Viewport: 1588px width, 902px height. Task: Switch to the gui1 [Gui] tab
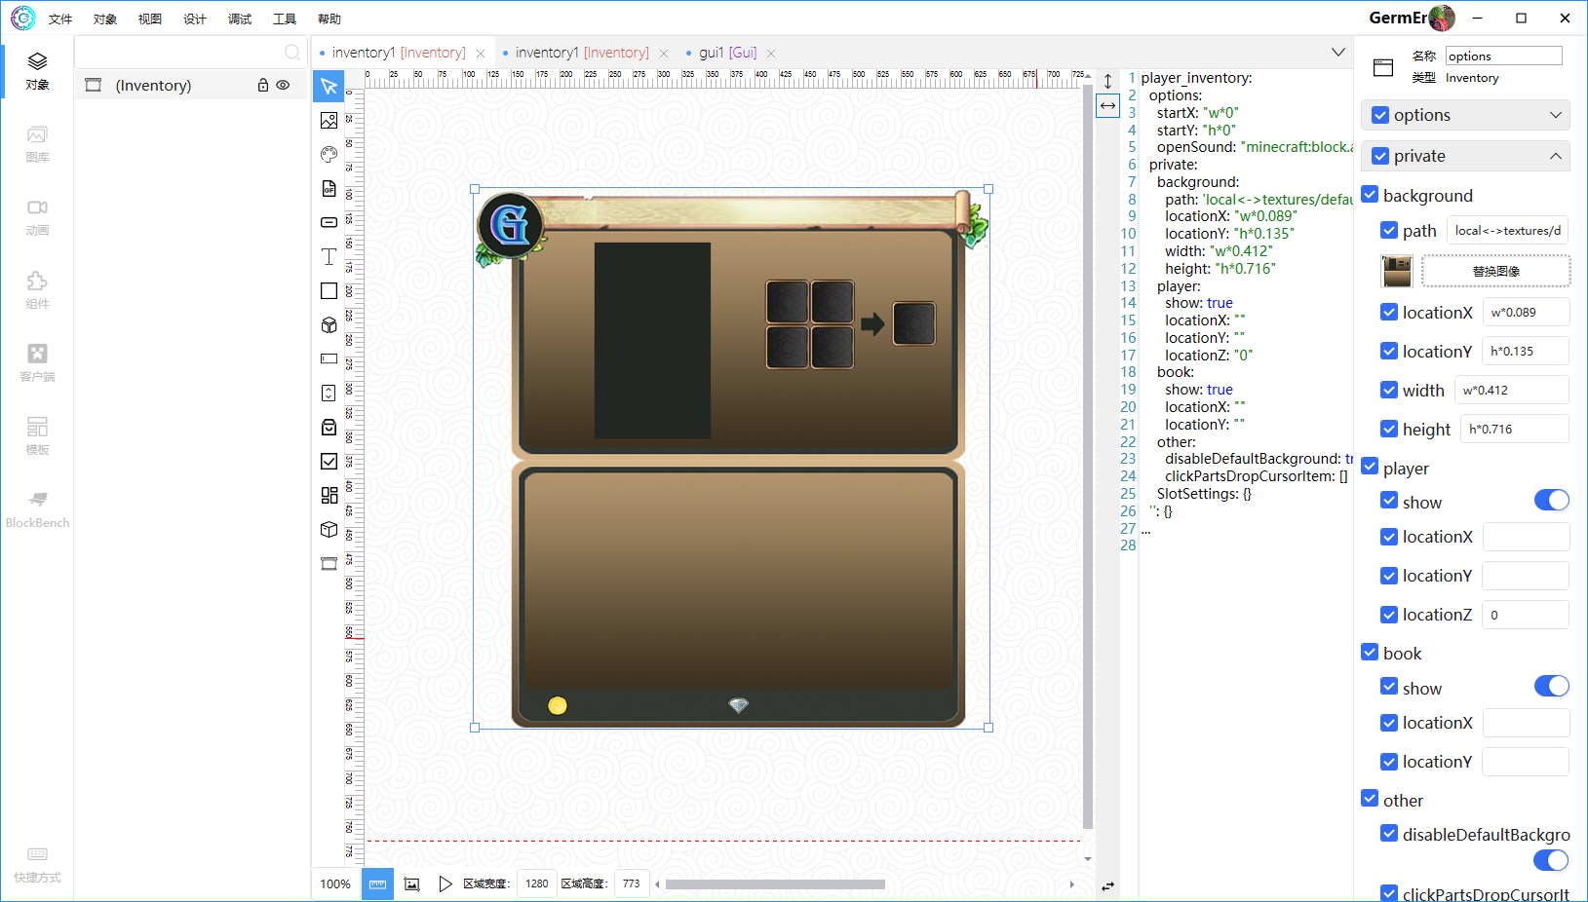[727, 53]
